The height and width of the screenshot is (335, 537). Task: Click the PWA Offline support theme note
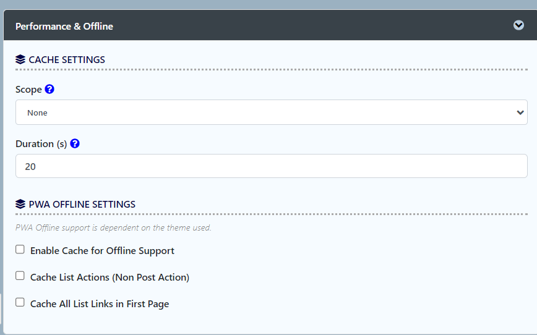[113, 227]
